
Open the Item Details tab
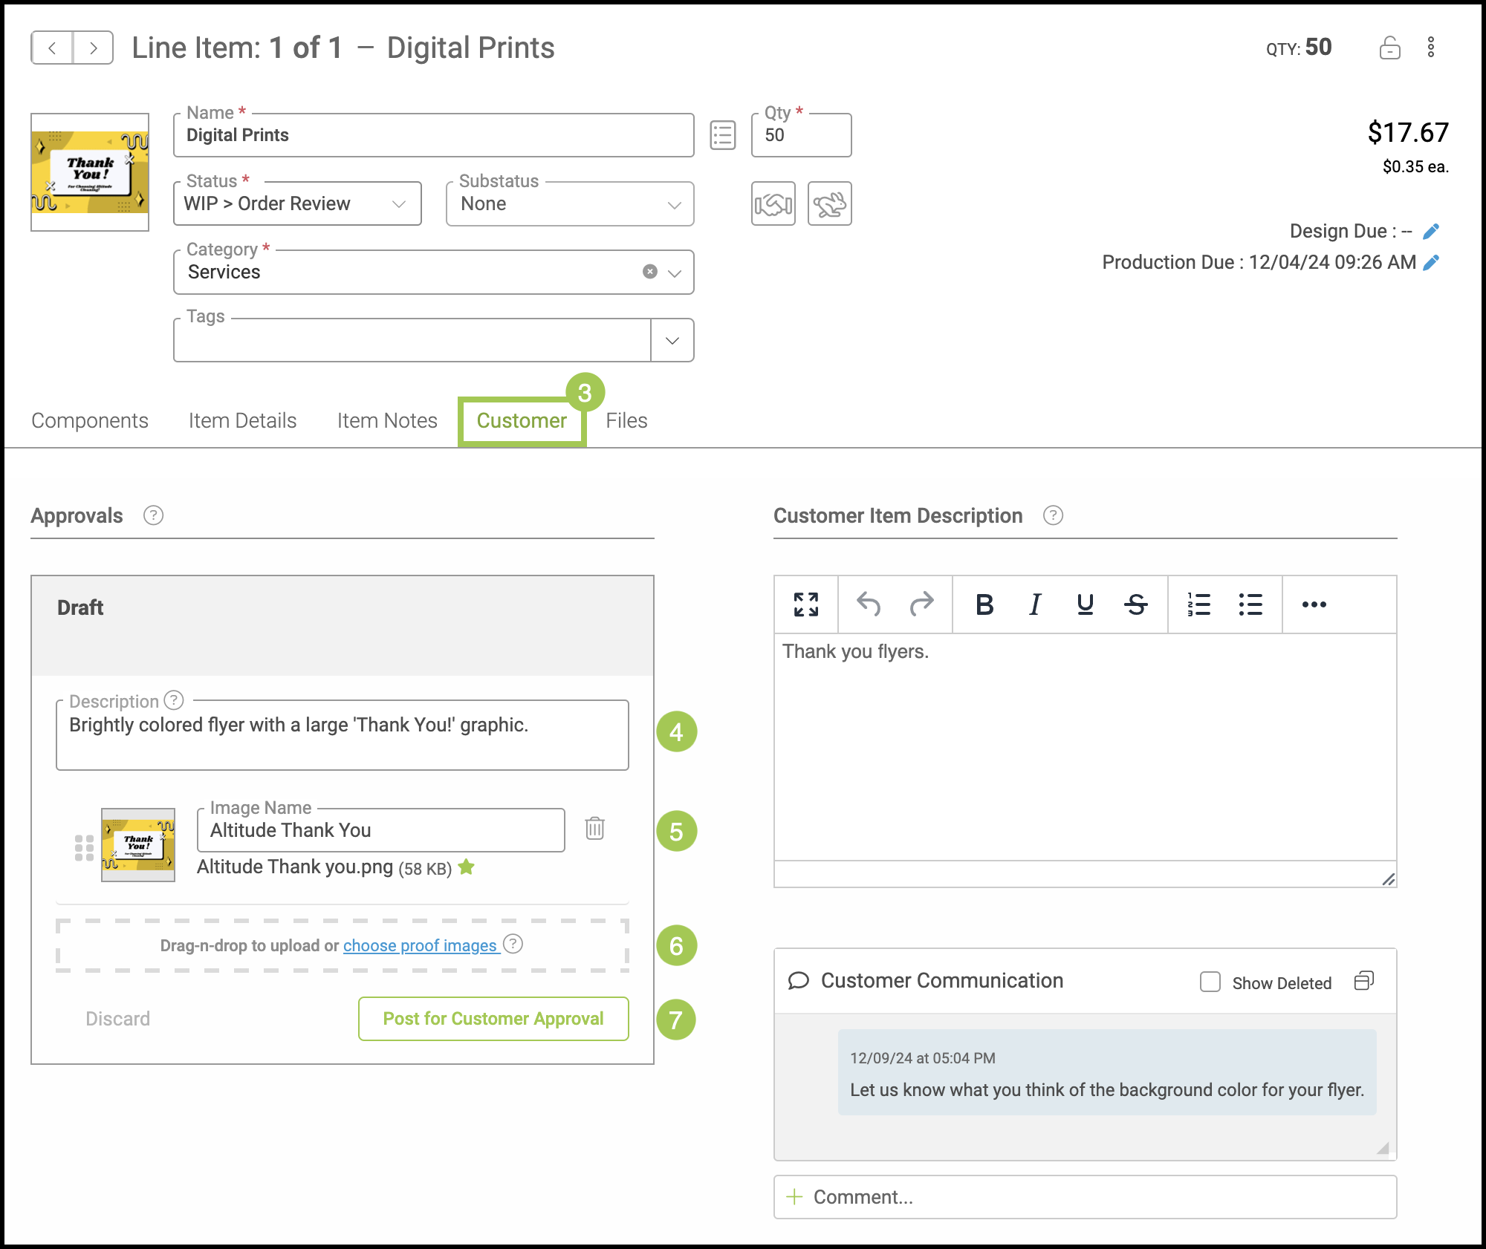[242, 420]
